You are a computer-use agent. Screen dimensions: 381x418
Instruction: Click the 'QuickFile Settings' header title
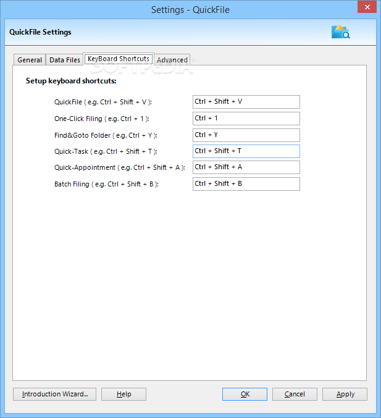(x=40, y=32)
